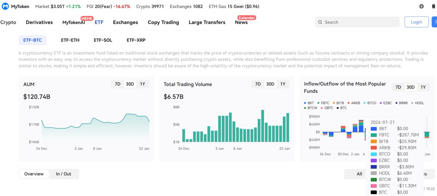437x196 pixels.
Task: Toggle the HODL legend entry
Action: (417, 103)
